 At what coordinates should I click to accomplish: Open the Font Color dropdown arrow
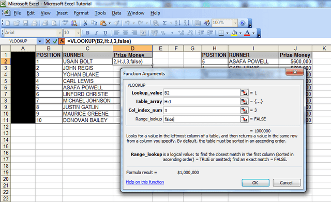point(253,33)
